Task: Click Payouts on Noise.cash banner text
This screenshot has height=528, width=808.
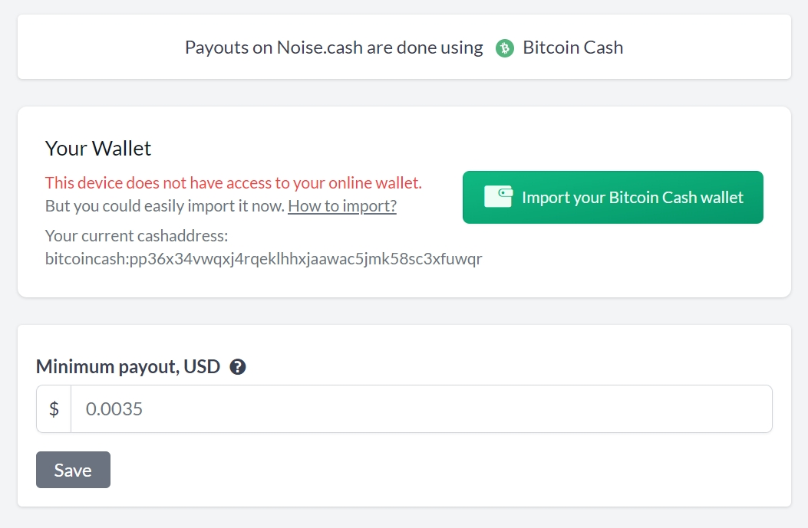Action: point(334,48)
